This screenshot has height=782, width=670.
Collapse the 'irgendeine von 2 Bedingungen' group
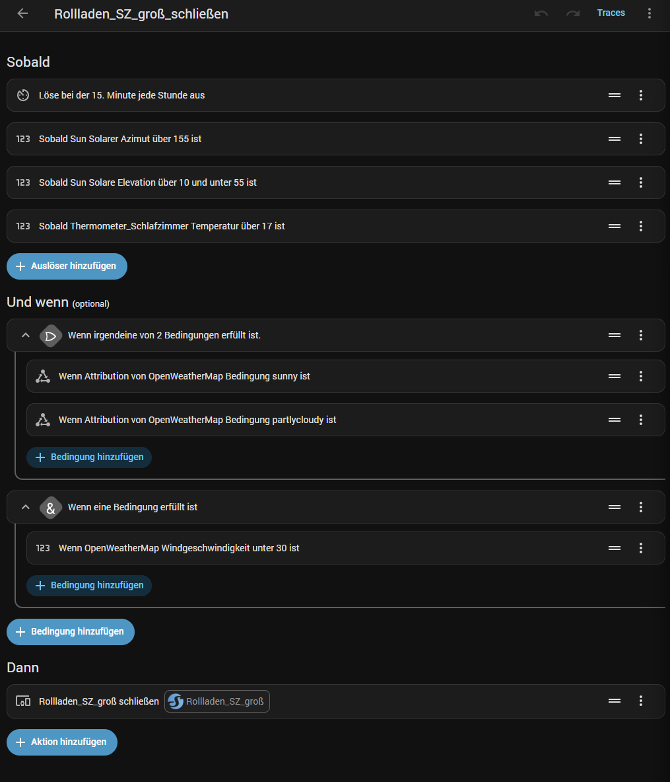tap(26, 335)
